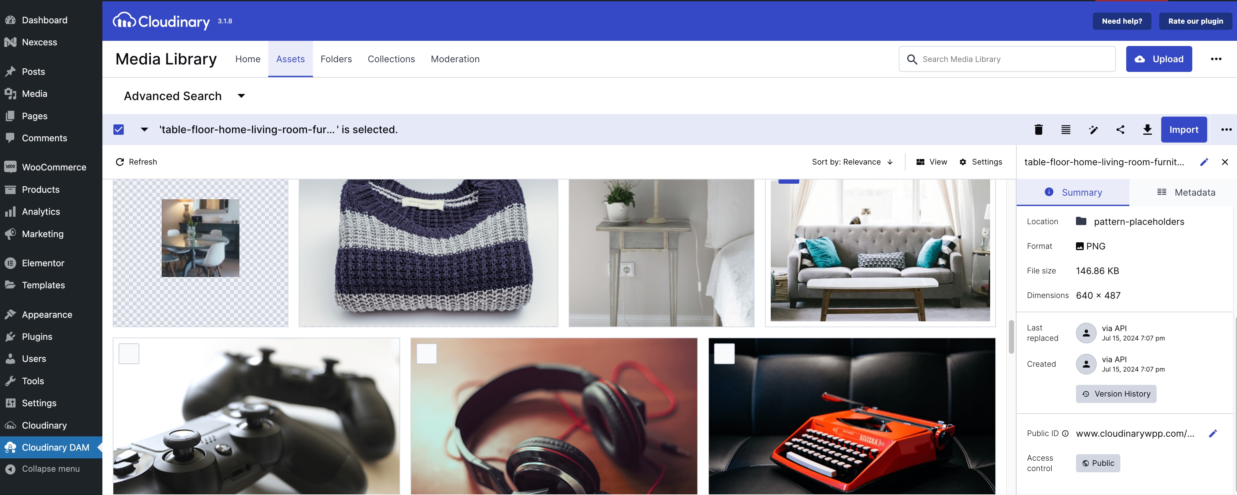Image resolution: width=1237 pixels, height=495 pixels.
Task: Click the Public ID info icon
Action: click(1065, 433)
